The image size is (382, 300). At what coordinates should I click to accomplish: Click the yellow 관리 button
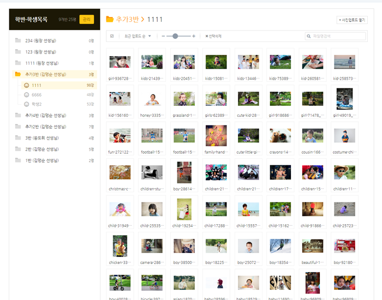point(87,20)
